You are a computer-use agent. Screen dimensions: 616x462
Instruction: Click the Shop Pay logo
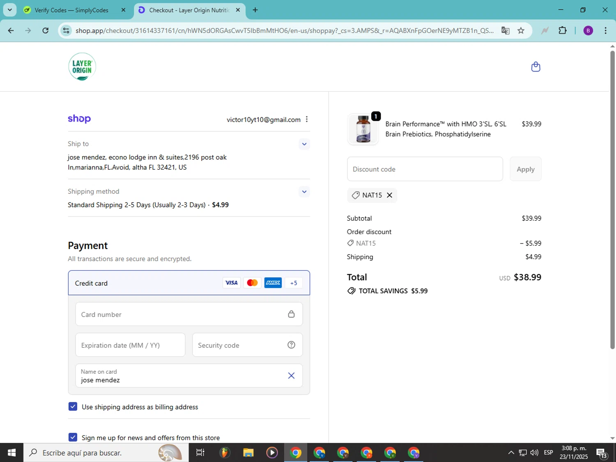pos(79,119)
